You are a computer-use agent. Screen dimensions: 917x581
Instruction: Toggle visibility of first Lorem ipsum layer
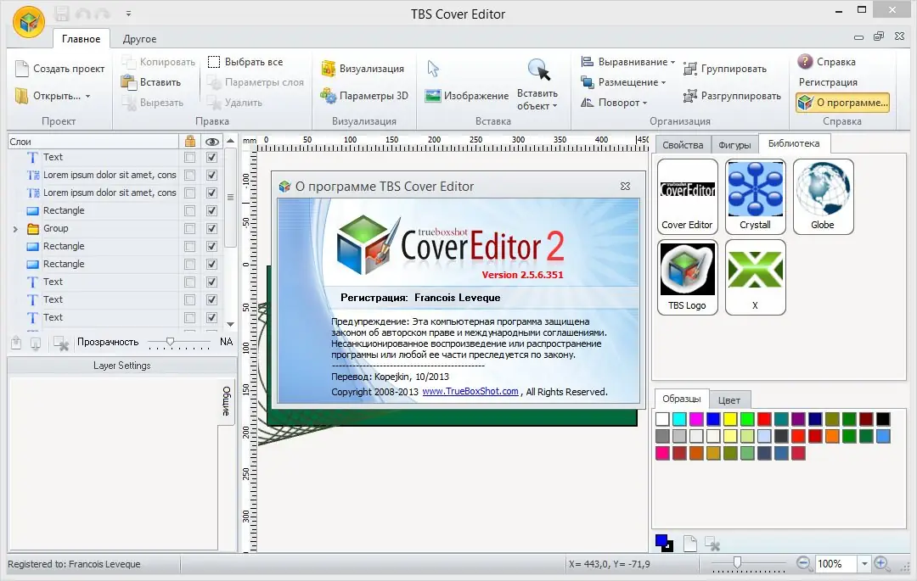tap(211, 176)
